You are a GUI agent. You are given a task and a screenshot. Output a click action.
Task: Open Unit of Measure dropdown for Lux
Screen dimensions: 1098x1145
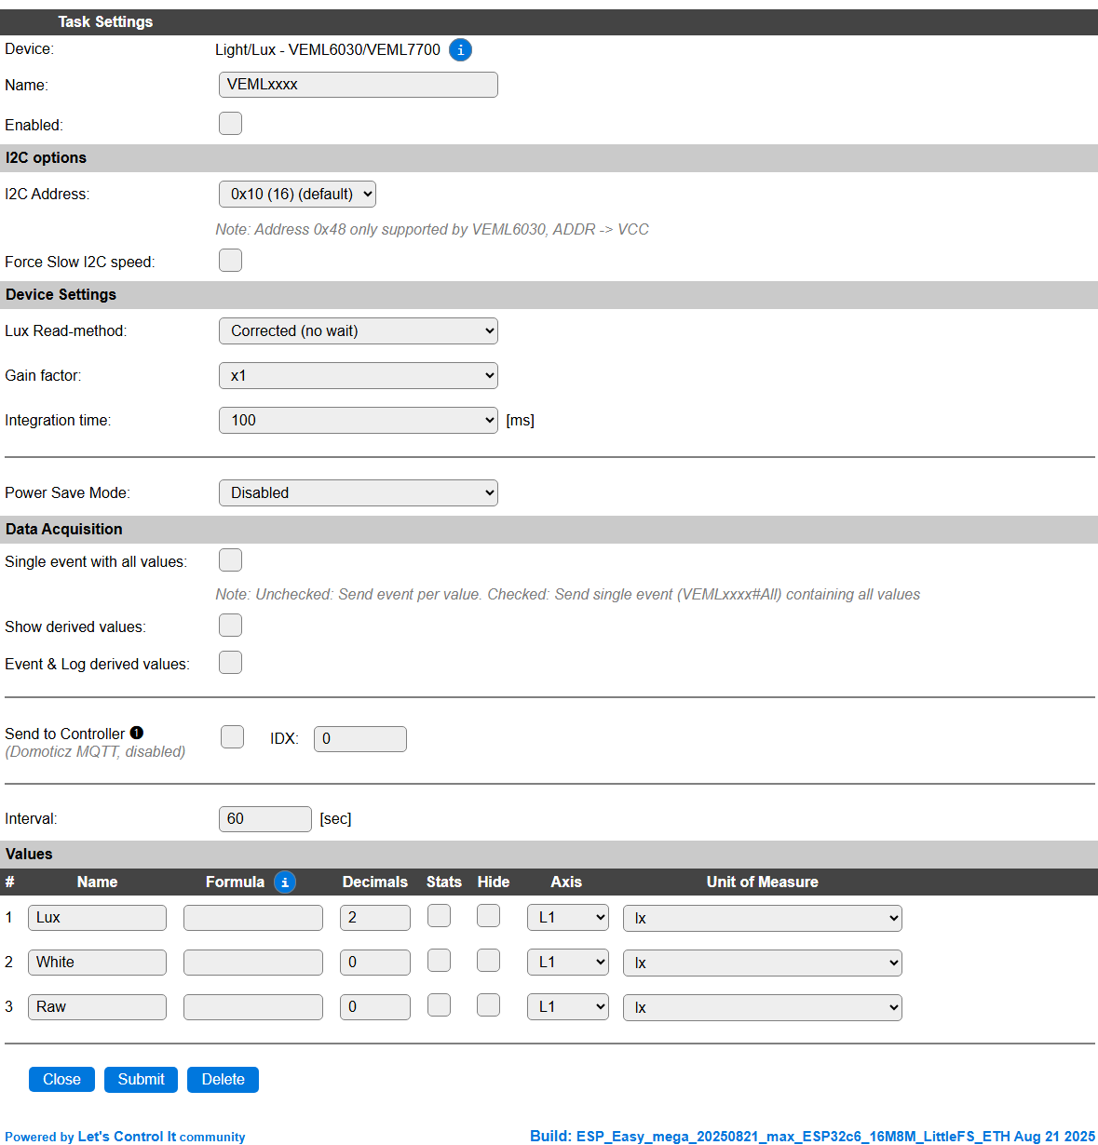[763, 919]
